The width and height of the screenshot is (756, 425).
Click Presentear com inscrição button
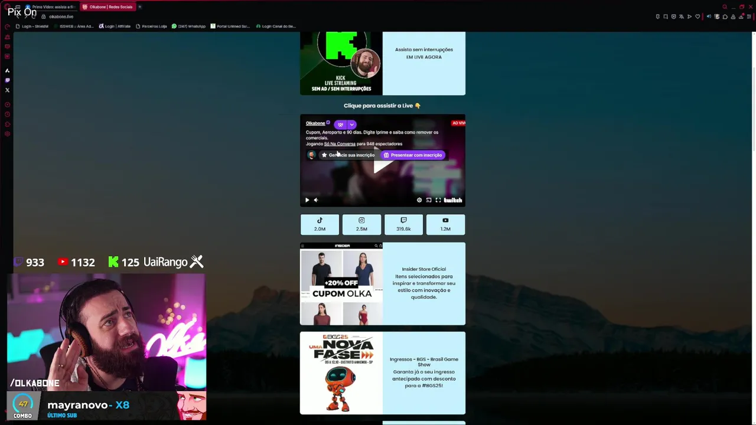point(412,155)
